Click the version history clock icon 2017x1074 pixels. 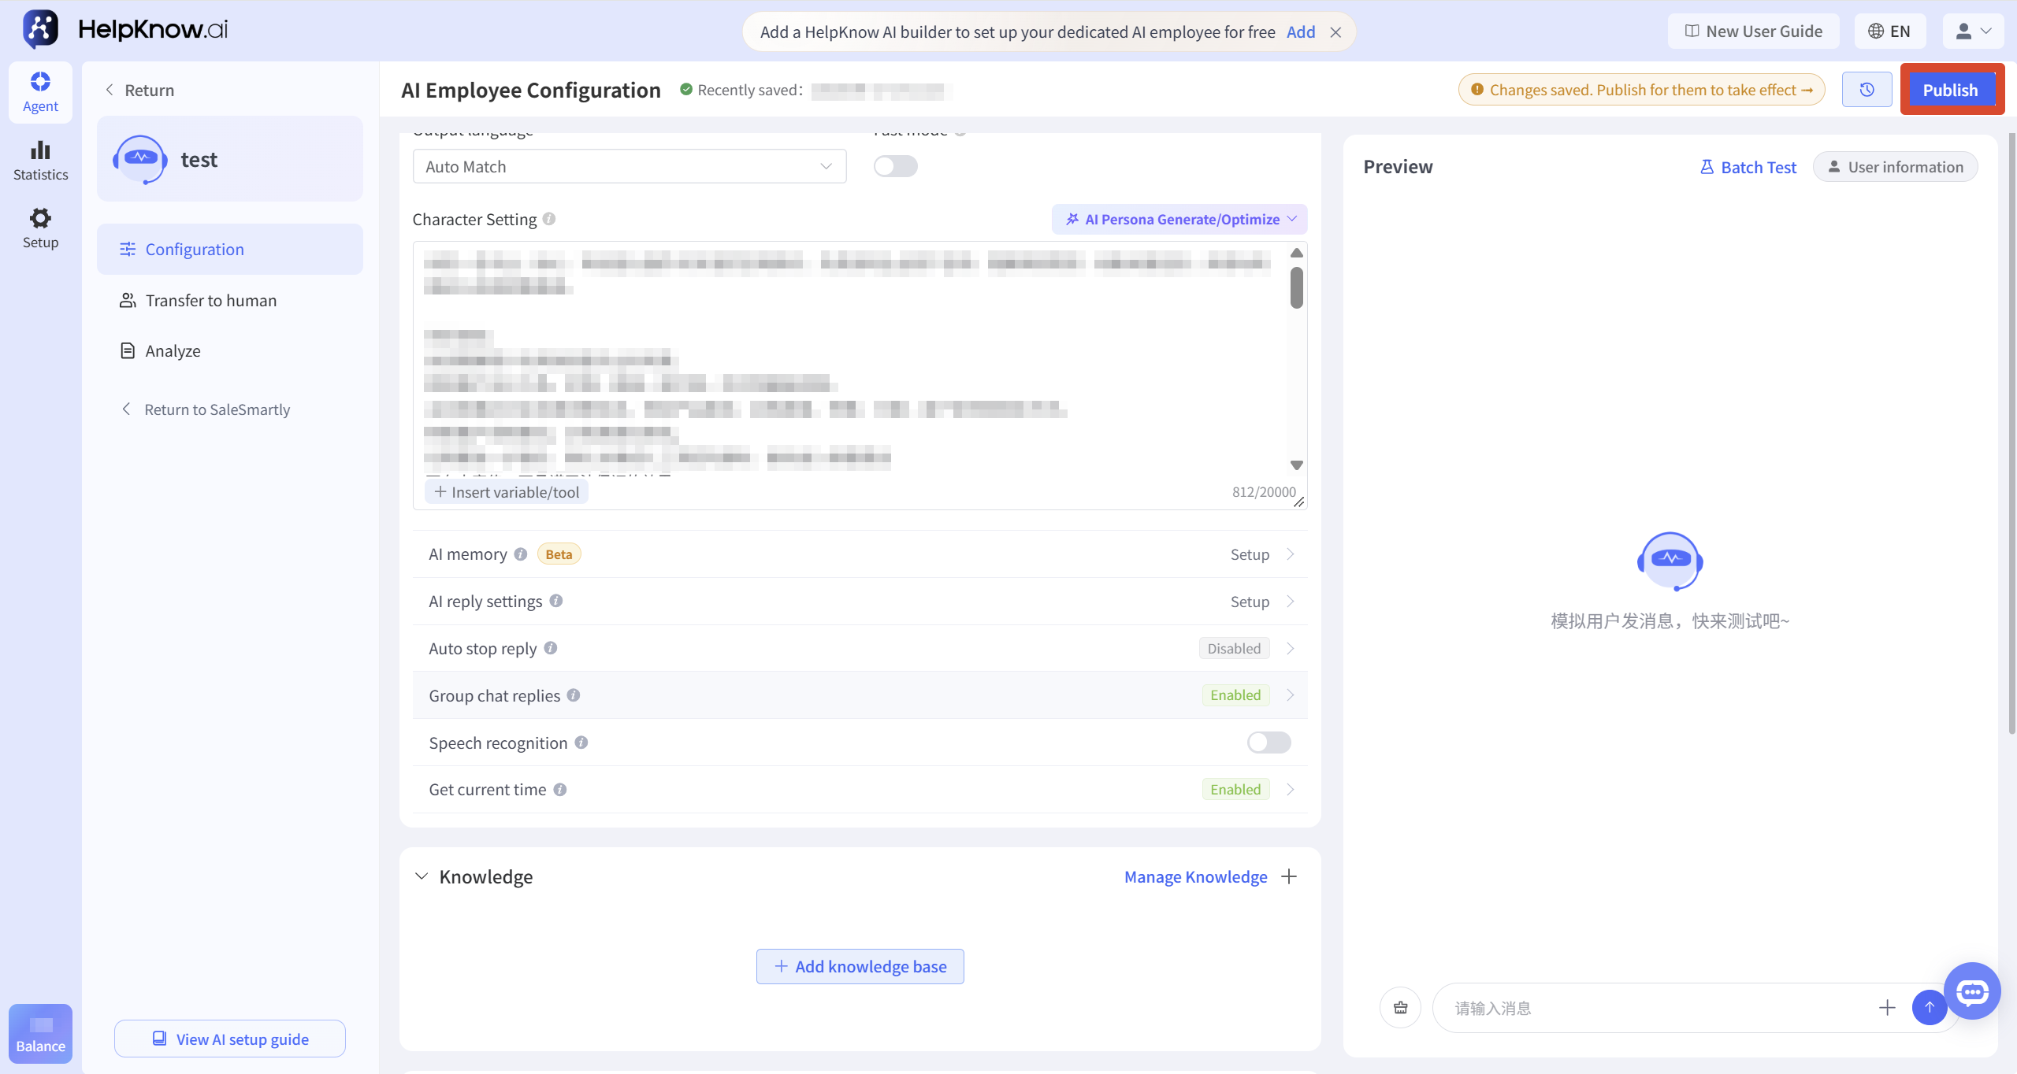tap(1867, 90)
